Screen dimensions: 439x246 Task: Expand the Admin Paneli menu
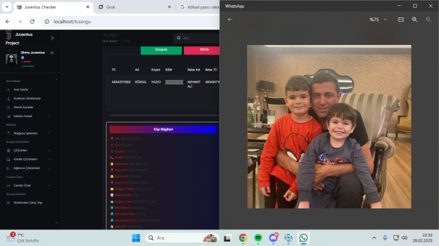pos(28,116)
